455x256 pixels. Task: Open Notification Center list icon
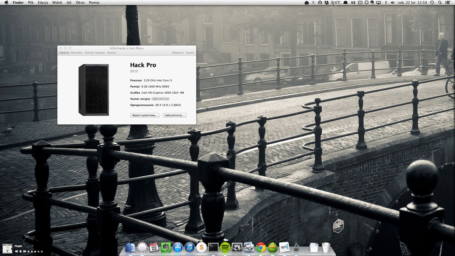(x=448, y=2)
